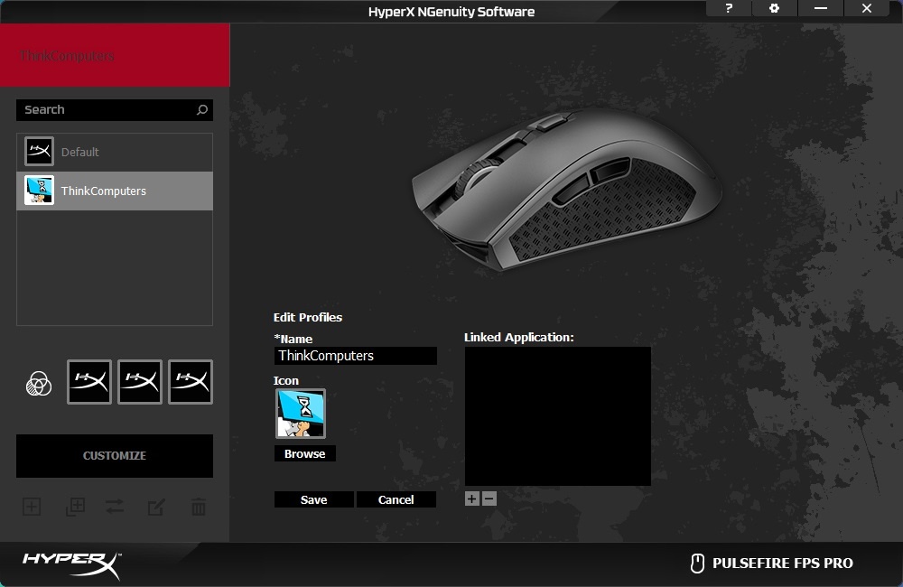Minimize the NGenuity window
The height and width of the screenshot is (587, 903).
click(821, 9)
